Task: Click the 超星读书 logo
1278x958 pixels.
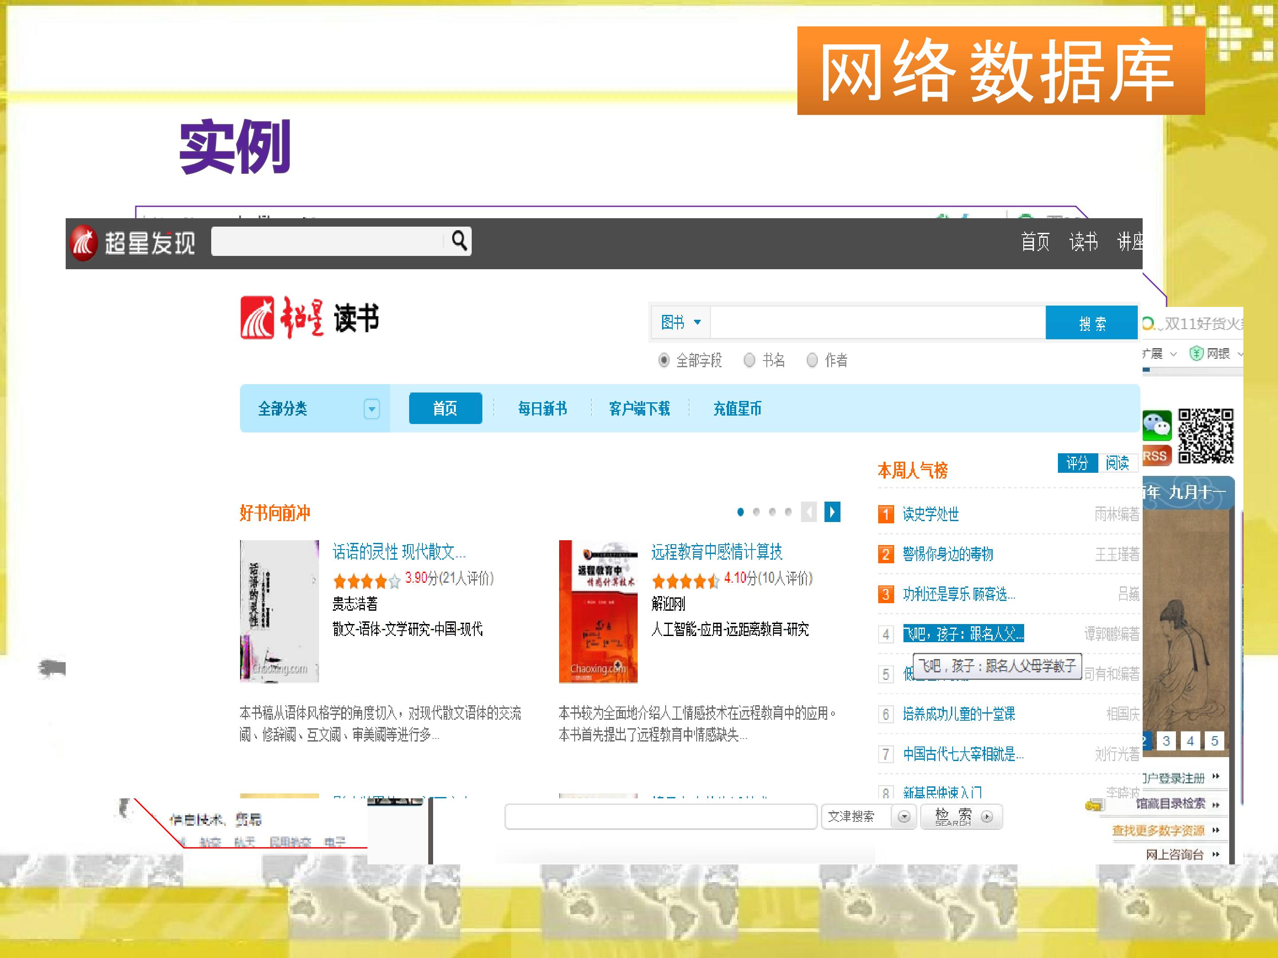Action: coord(309,318)
